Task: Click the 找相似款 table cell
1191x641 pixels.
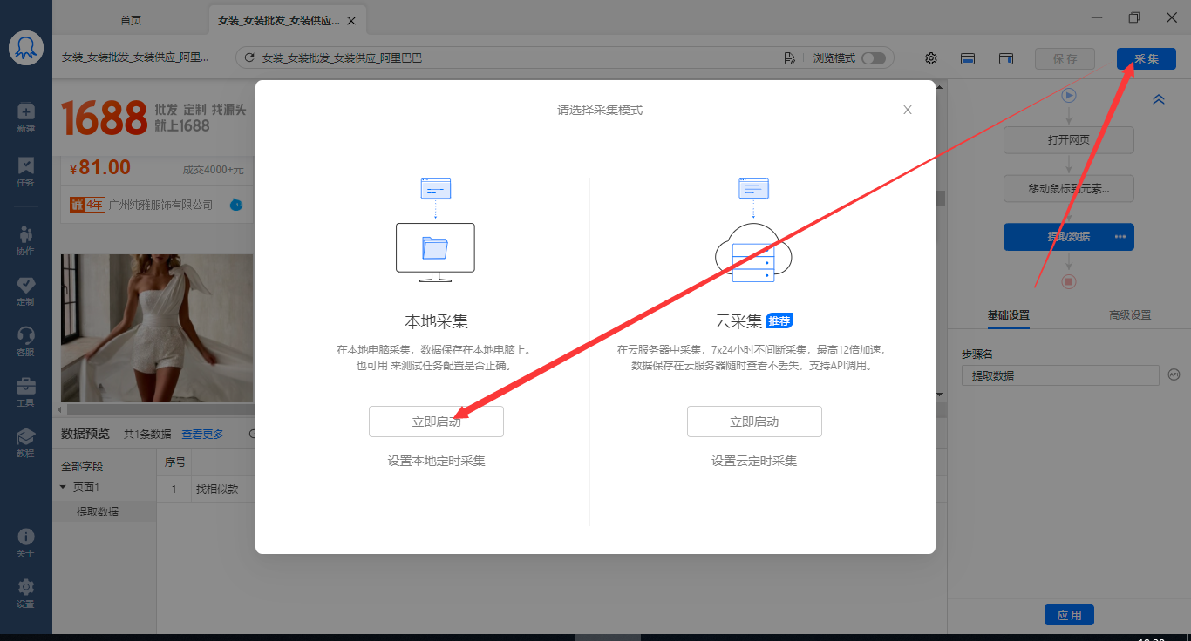Action: coord(215,489)
